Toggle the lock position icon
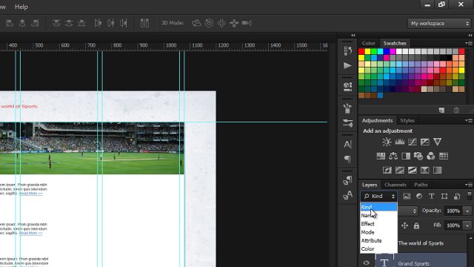 point(404,225)
